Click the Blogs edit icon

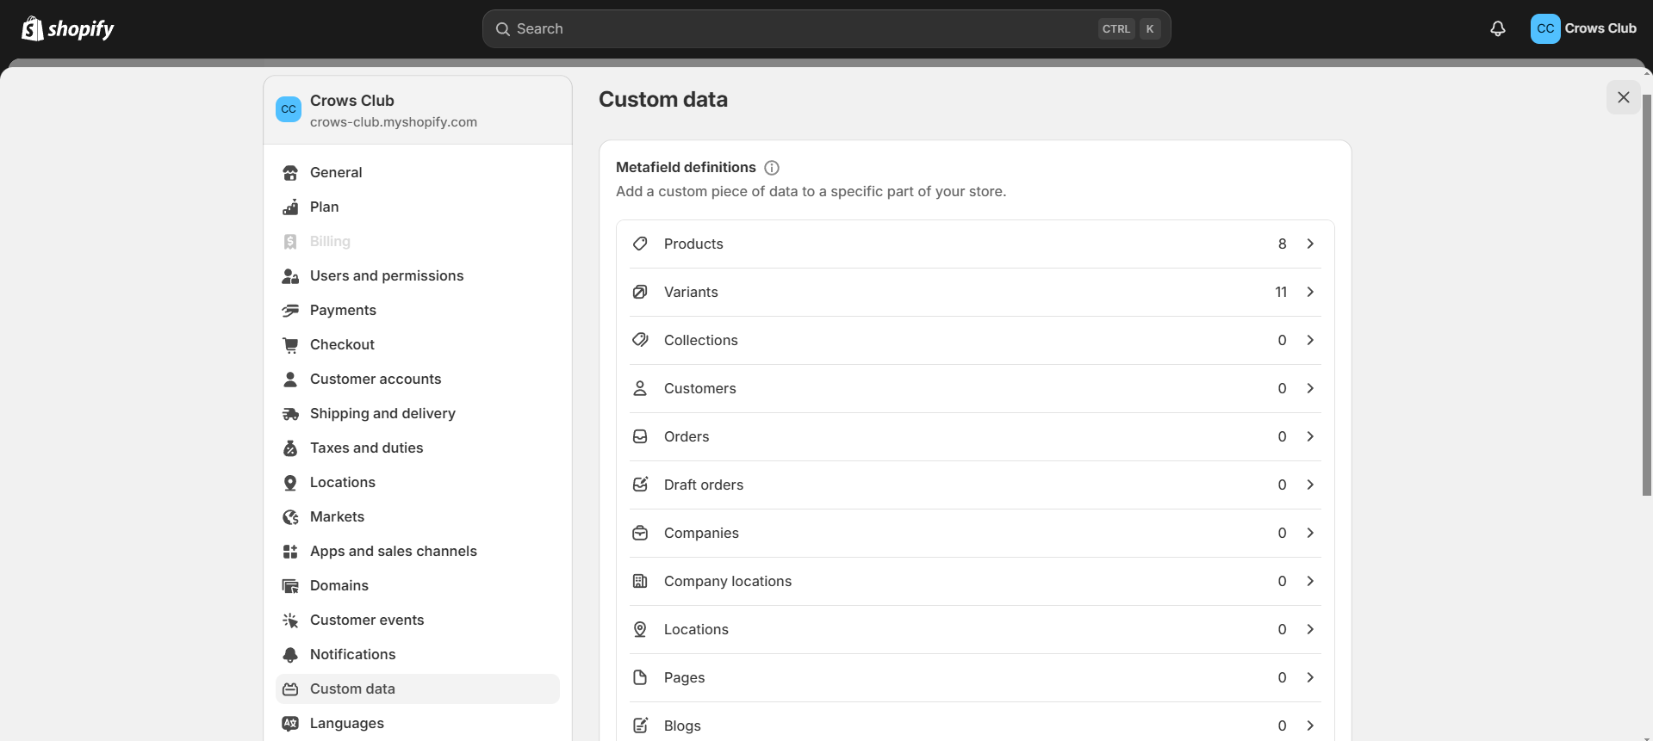pyautogui.click(x=640, y=726)
